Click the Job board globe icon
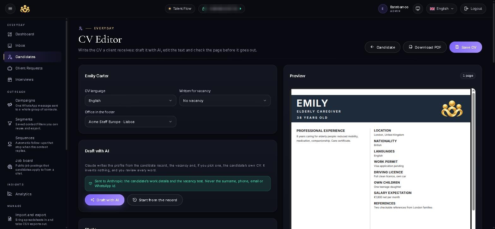 (x=10, y=167)
